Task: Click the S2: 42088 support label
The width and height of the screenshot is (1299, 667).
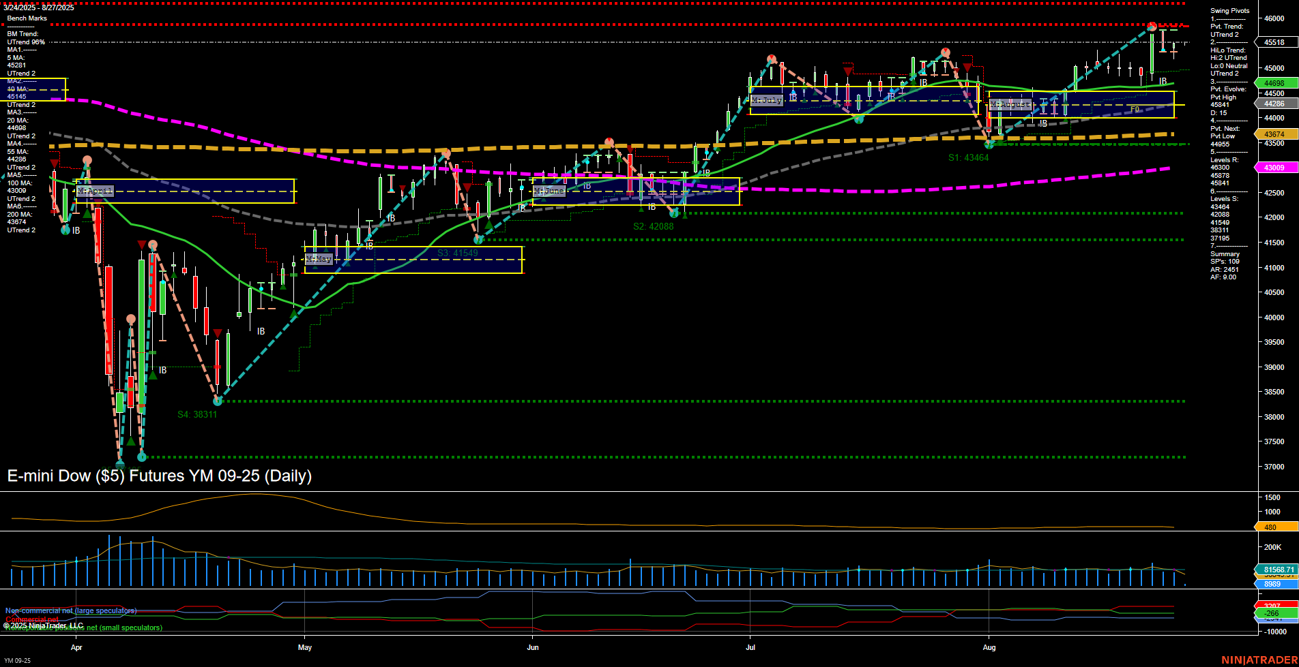Action: pyautogui.click(x=653, y=226)
